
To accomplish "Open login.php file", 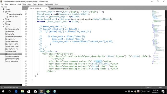I will (11, 34).
